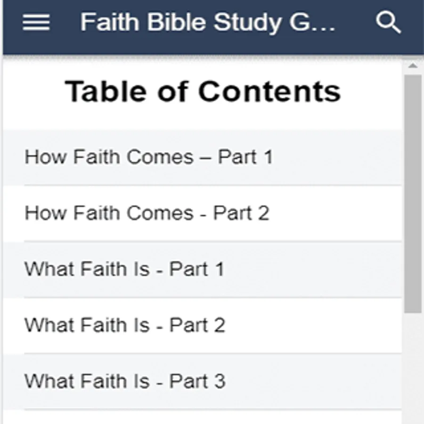The image size is (424, 424).
Task: Click the Table of Contents heading
Action: 203,92
